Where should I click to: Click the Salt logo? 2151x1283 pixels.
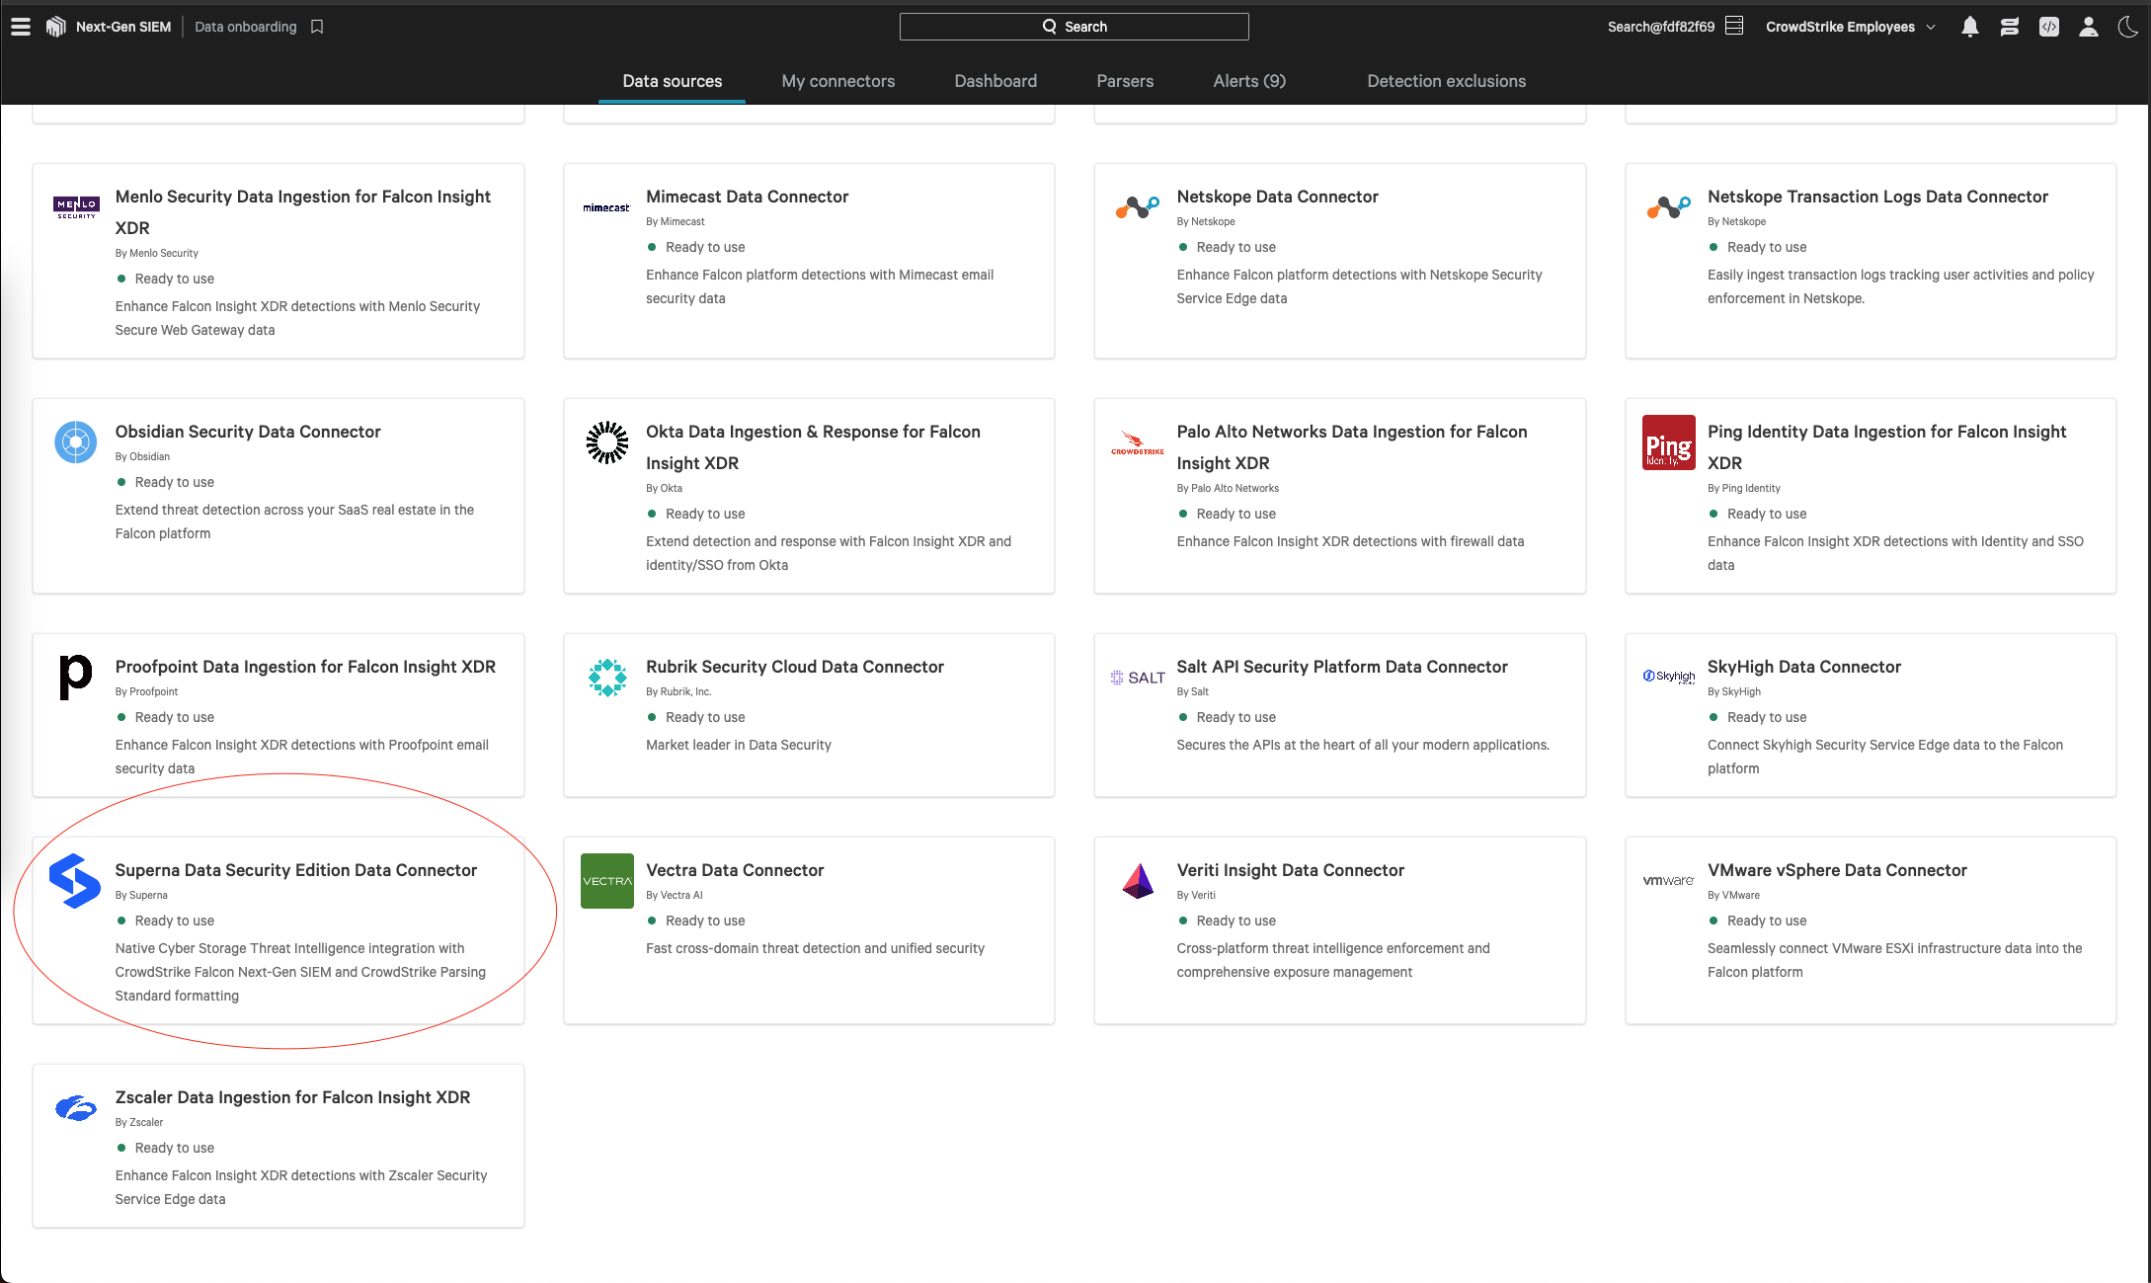coord(1138,678)
